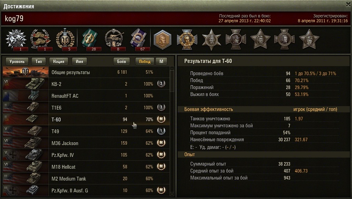Select the T49 tank row
Image resolution: width=352 pixels, height=199 pixels.
coord(86,131)
